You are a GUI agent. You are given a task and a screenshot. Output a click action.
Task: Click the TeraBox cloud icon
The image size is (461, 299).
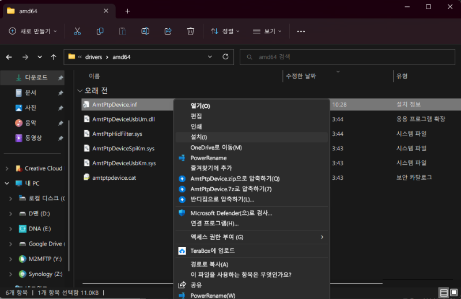click(182, 251)
